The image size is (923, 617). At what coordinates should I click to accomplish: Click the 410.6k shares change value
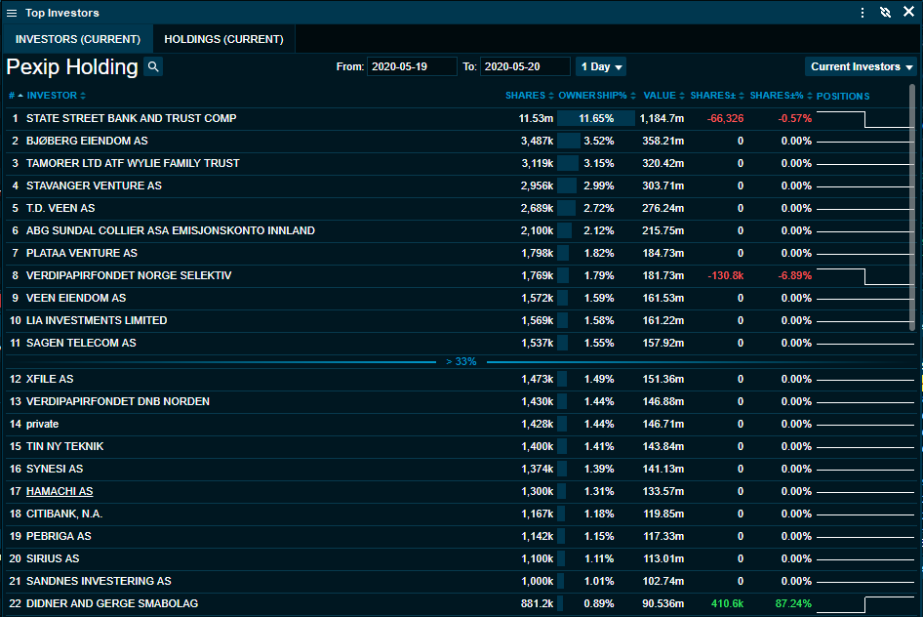point(727,603)
